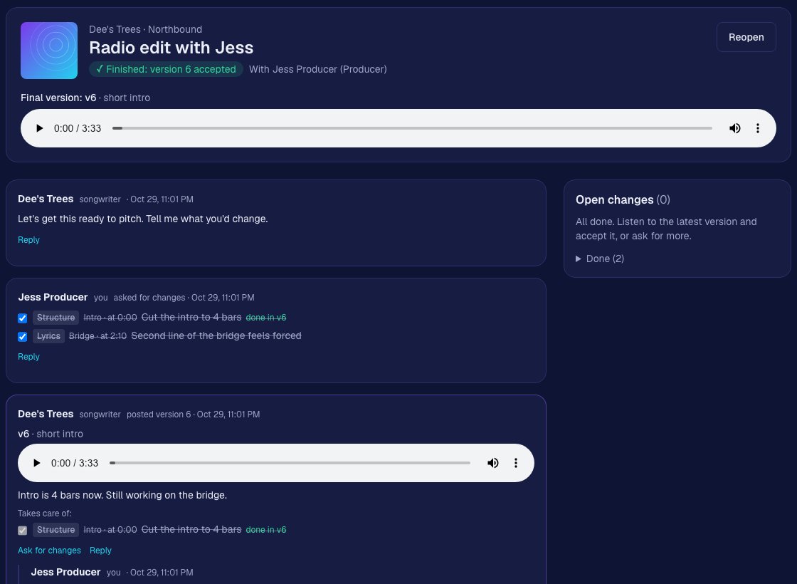Click the 'v6 · short intro' label above the lower player

pos(51,434)
